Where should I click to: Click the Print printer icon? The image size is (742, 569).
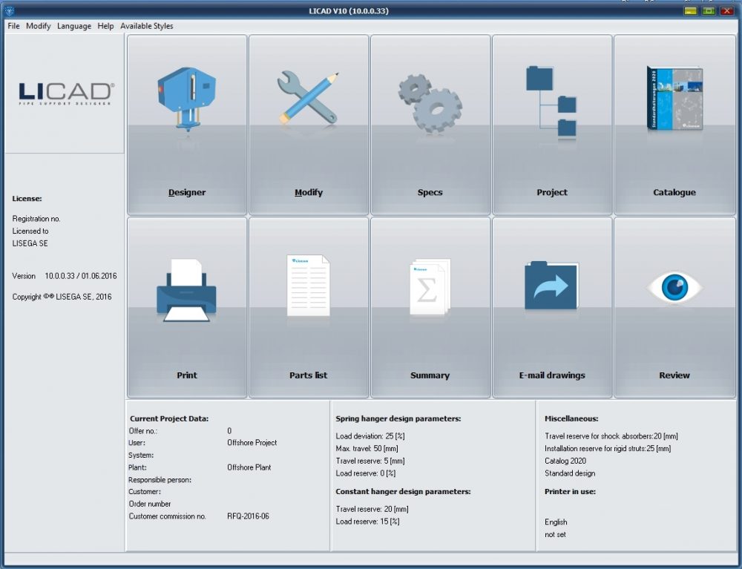click(187, 290)
